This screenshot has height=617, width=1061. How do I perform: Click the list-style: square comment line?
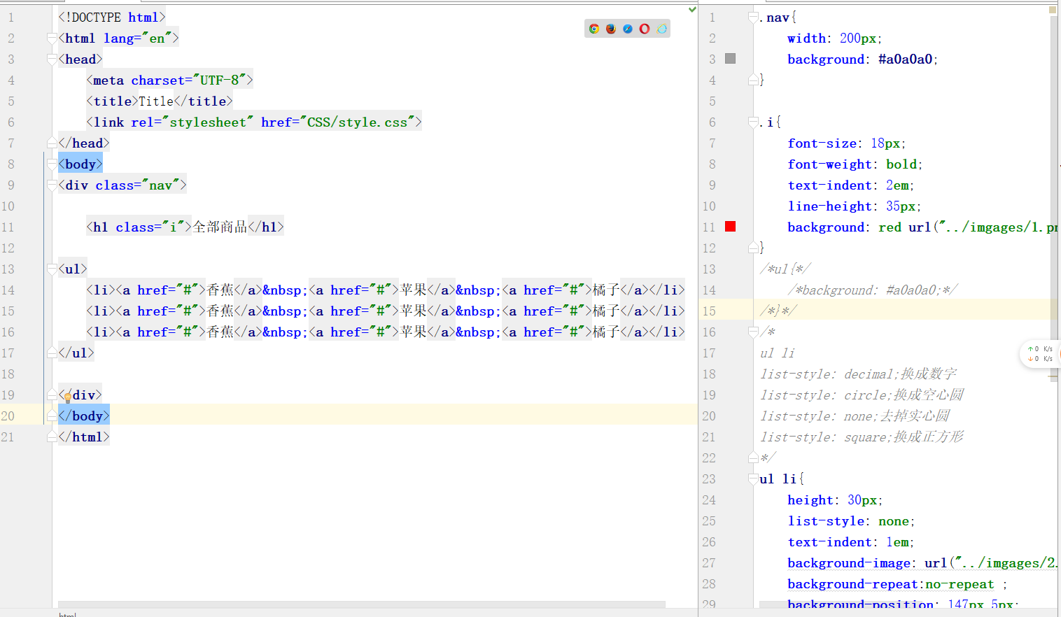coord(862,437)
